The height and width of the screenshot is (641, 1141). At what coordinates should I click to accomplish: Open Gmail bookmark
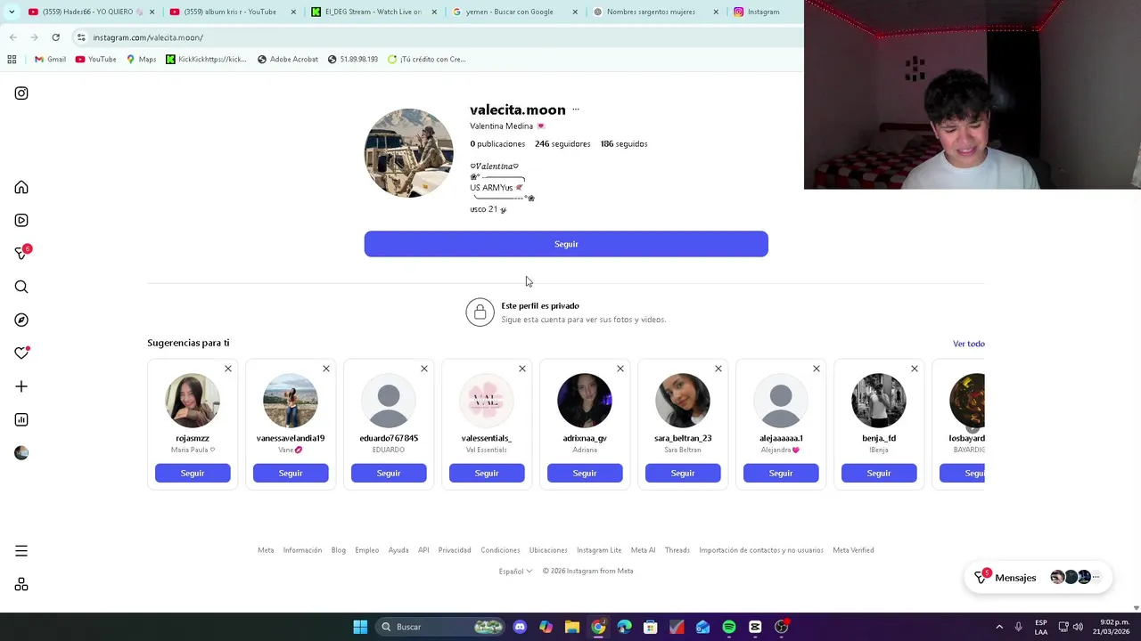pyautogui.click(x=50, y=60)
